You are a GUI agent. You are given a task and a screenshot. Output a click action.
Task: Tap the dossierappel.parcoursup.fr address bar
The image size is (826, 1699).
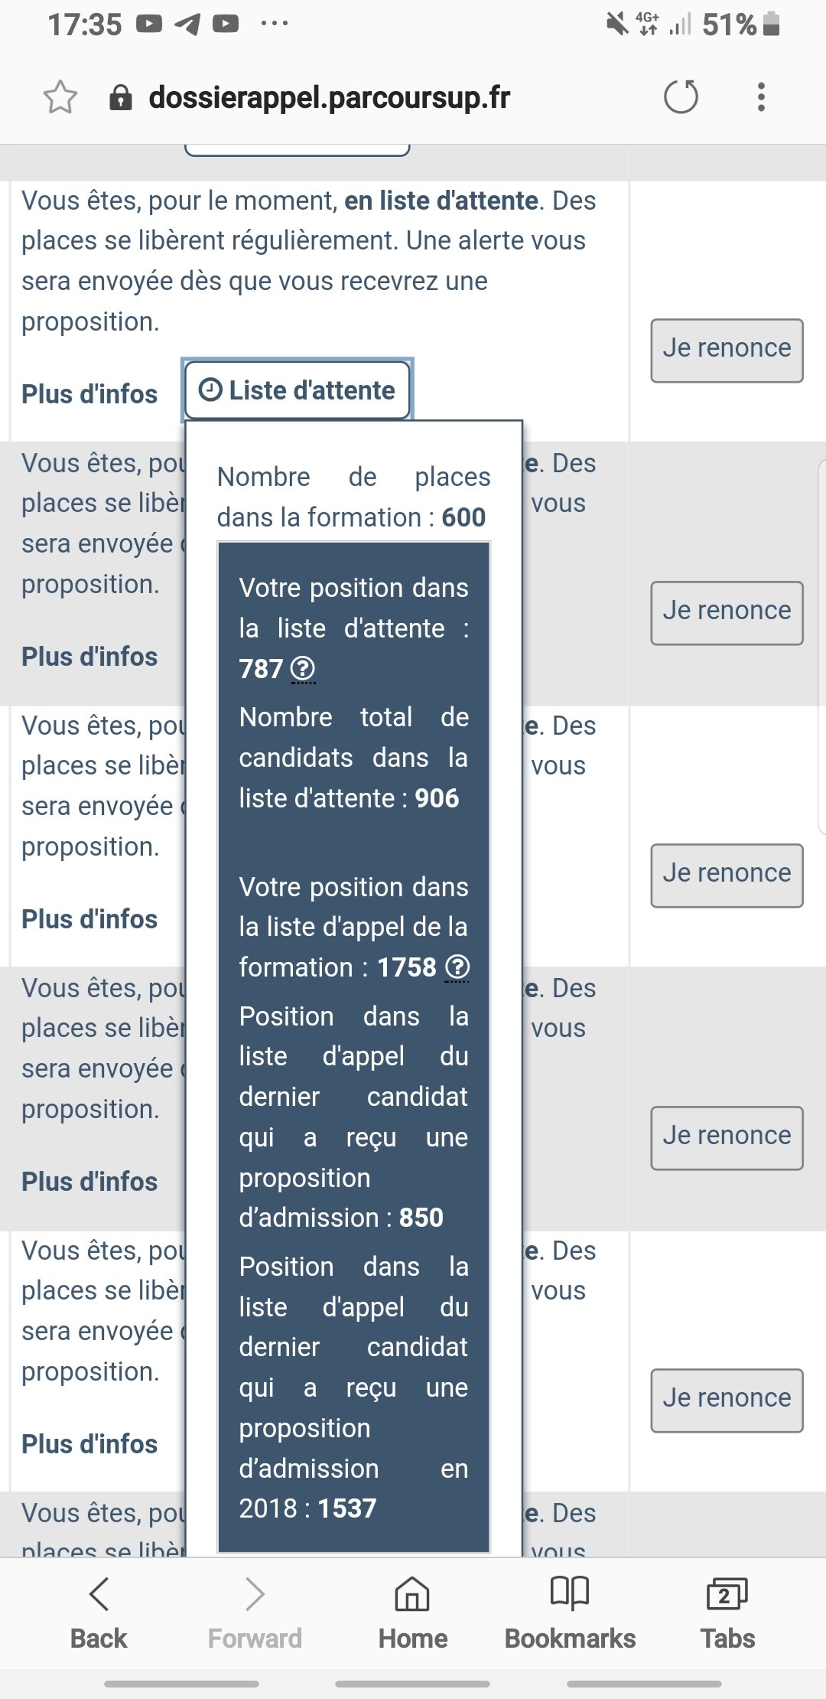coord(329,97)
